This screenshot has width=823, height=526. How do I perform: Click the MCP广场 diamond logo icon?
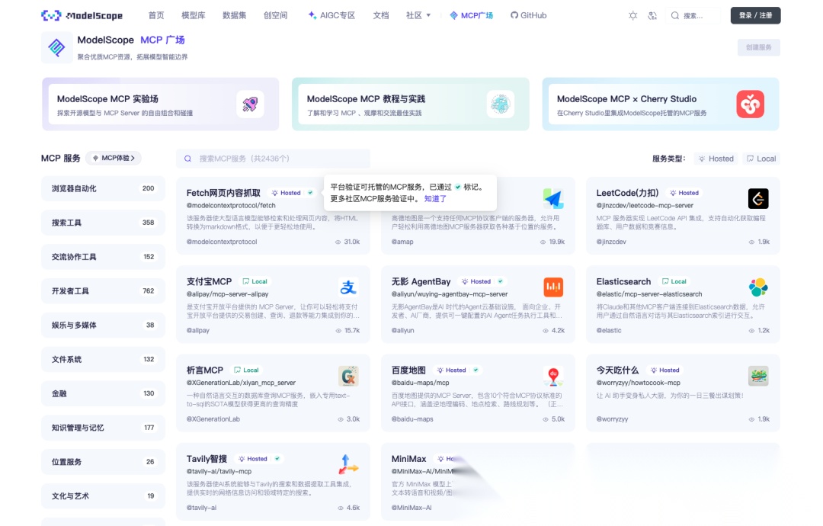tap(56, 47)
